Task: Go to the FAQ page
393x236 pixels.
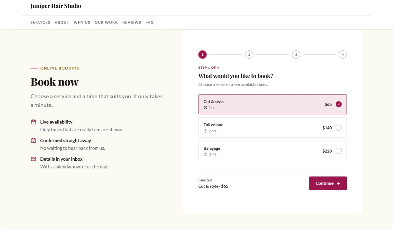Action: point(150,23)
